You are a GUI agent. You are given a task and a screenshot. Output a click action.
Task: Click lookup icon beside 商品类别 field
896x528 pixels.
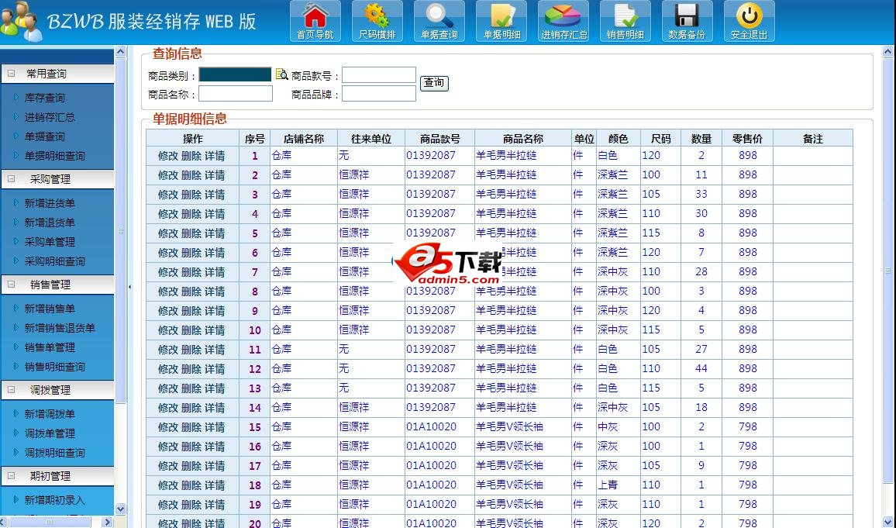pos(281,75)
